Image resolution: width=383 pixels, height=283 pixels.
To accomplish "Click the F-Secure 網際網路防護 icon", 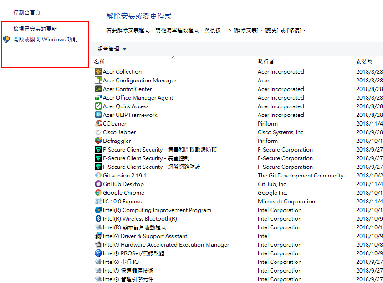I will pyautogui.click(x=98, y=167).
